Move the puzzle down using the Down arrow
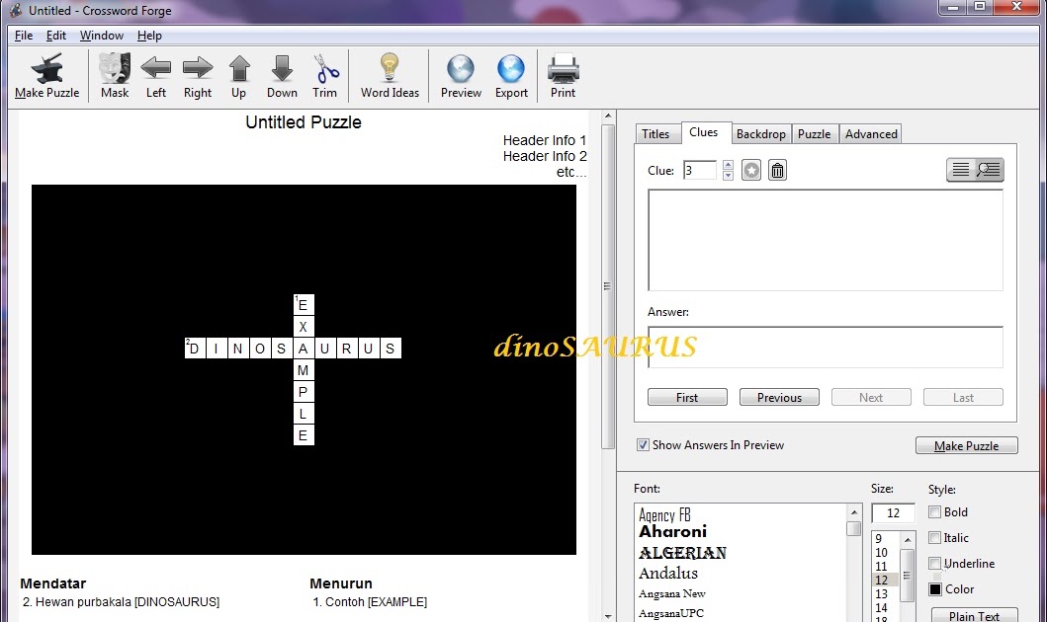Screen dimensions: 1047x622 [x=281, y=65]
